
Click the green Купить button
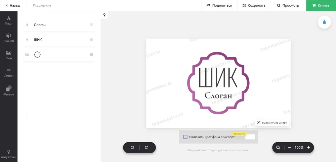(321, 5)
